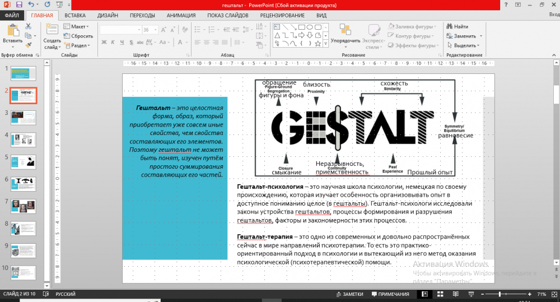
Task: Toggle Normal view button in status bar
Action: [424, 294]
